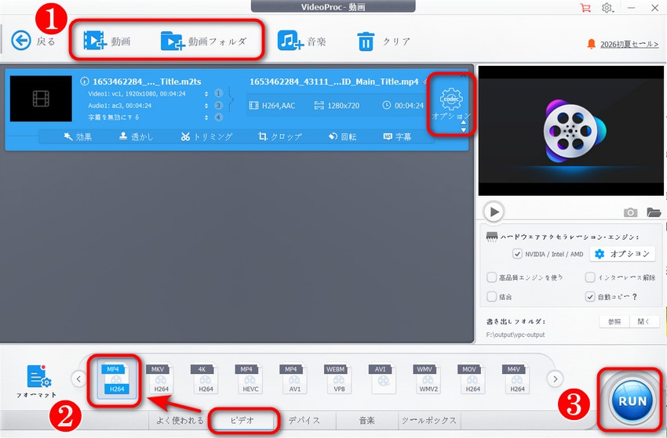Show previous formats with left arrow

(x=78, y=379)
